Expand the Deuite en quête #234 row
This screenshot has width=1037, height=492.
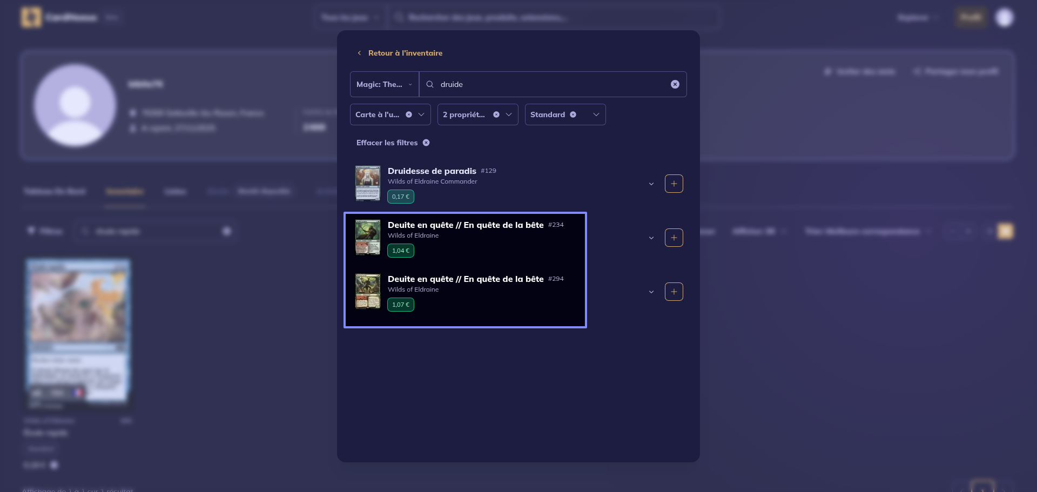pos(651,238)
